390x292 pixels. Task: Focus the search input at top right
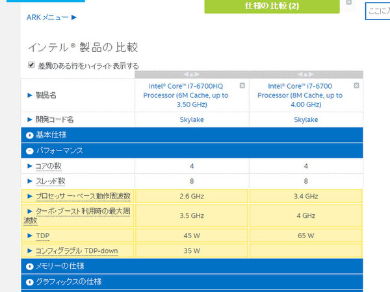coord(378,11)
